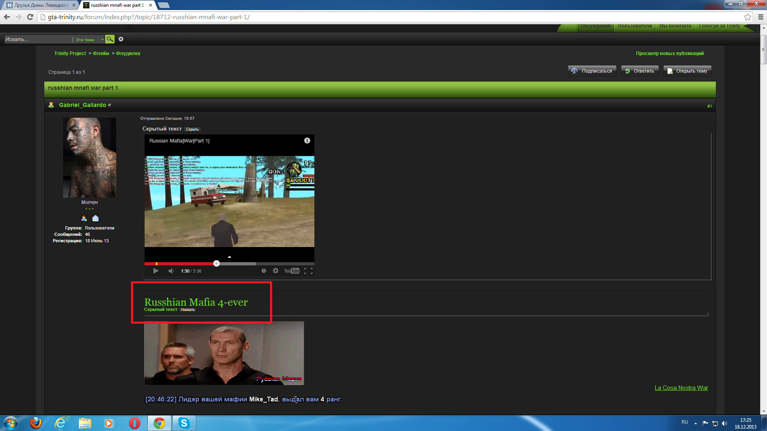Open user profile icon under avatar

[84, 218]
